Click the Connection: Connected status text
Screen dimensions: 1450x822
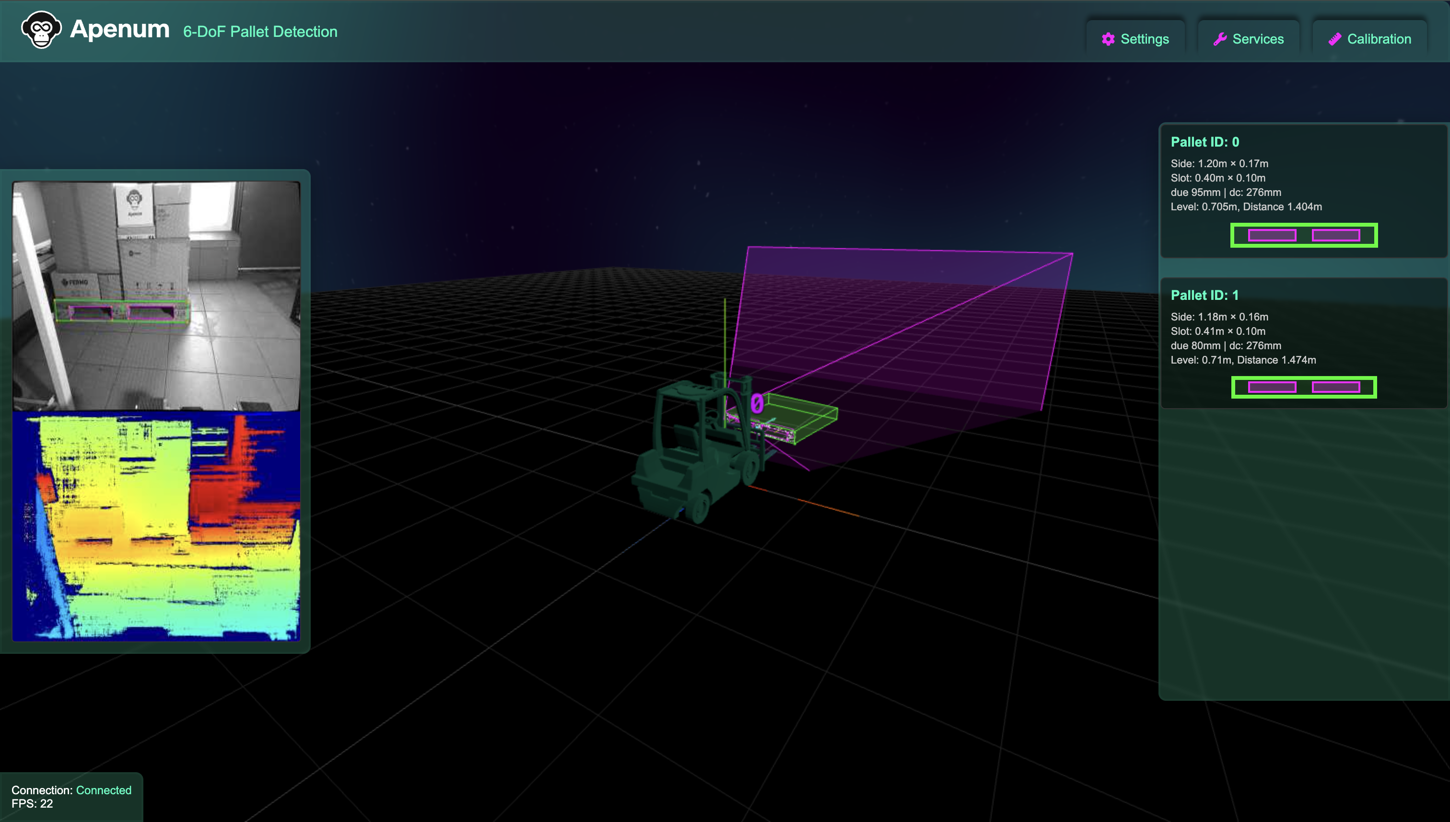coord(71,790)
